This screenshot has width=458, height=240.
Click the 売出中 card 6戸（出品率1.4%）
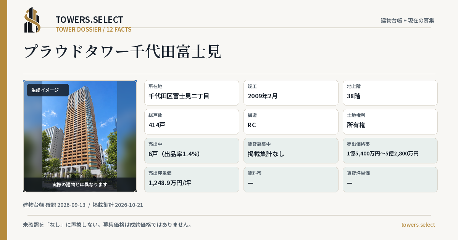click(x=192, y=150)
